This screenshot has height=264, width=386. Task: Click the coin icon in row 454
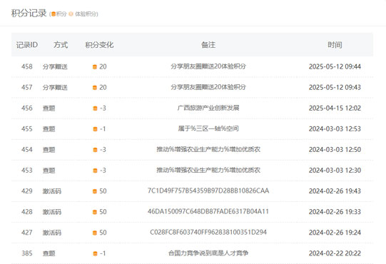coord(95,150)
